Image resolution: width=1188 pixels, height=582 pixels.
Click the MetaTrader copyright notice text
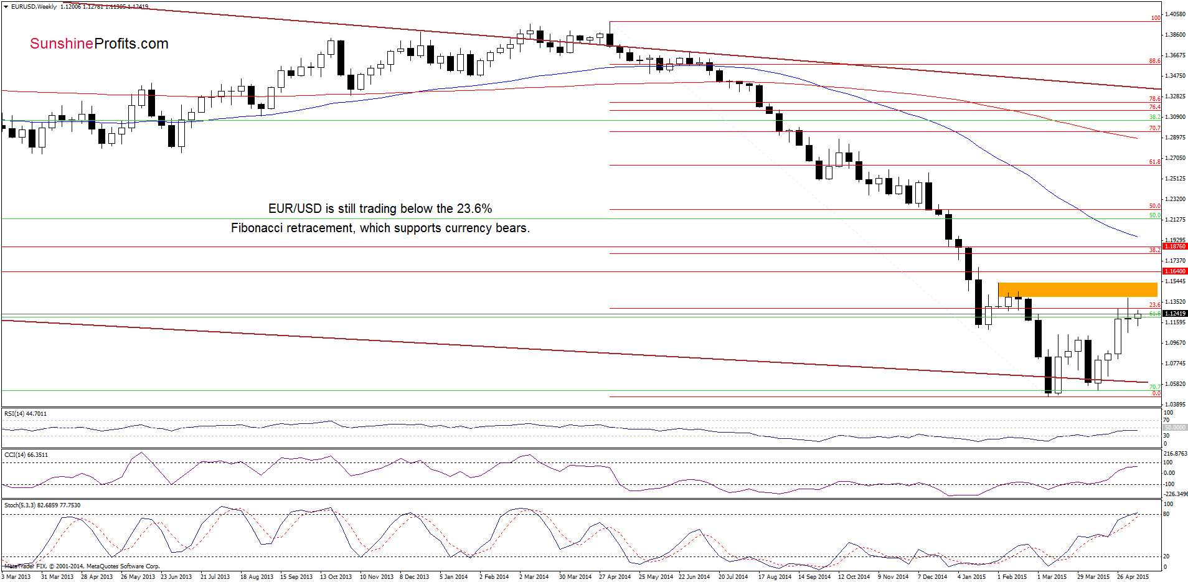point(82,566)
